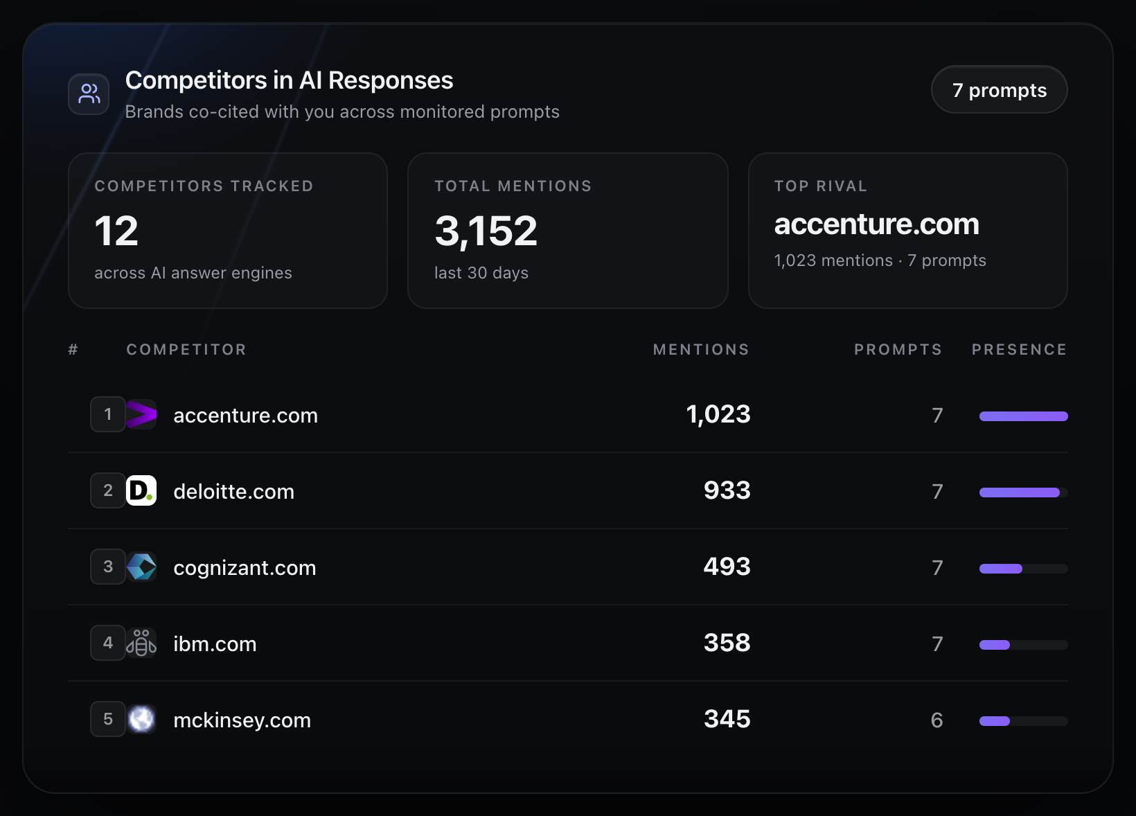This screenshot has height=816, width=1136.
Task: Click the deloitte.com presence bar
Action: coord(1024,493)
